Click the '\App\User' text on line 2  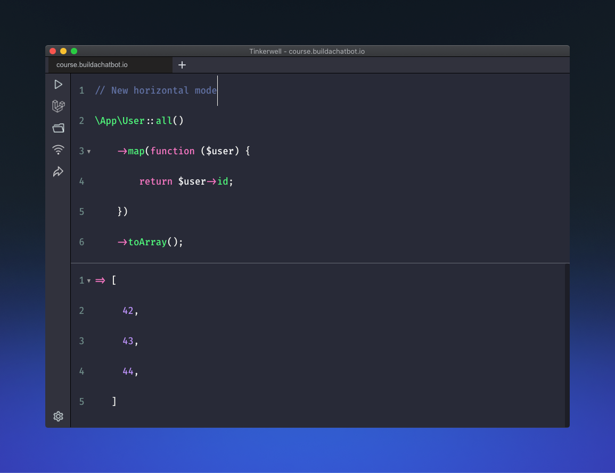coord(120,121)
